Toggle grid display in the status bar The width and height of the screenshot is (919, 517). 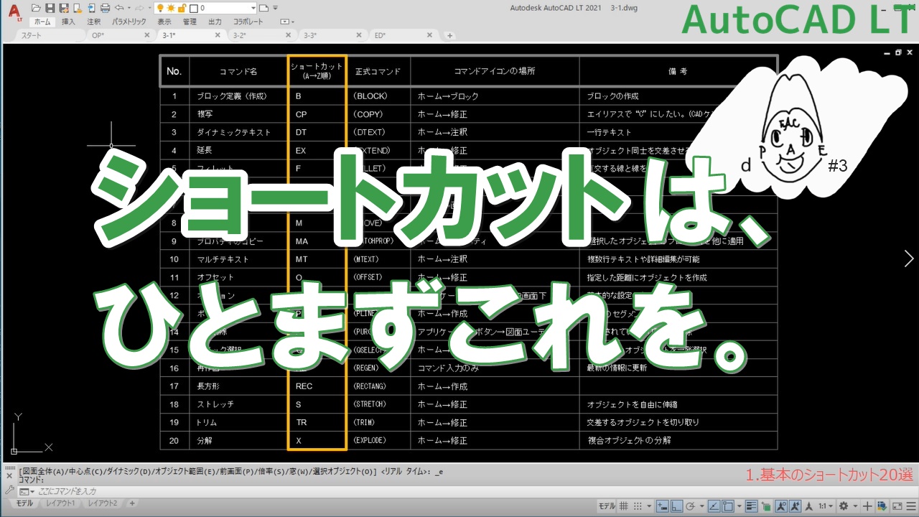click(622, 505)
